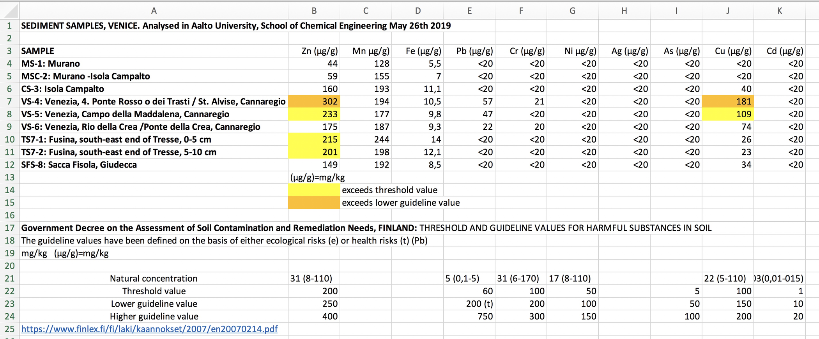The image size is (819, 339).
Task: Click the MS-1: Murano sample cell
Action: click(x=51, y=64)
